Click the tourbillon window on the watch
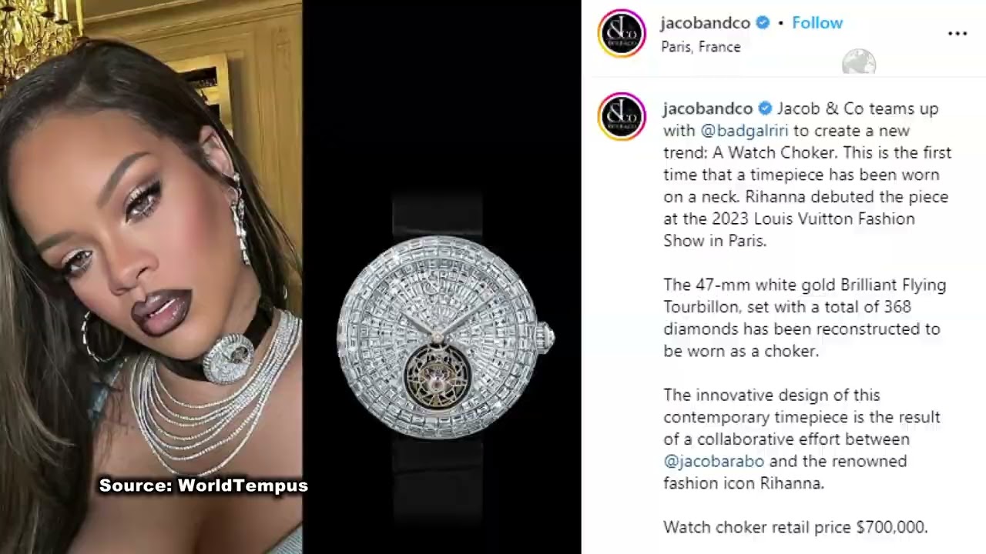This screenshot has width=986, height=554. tap(436, 376)
